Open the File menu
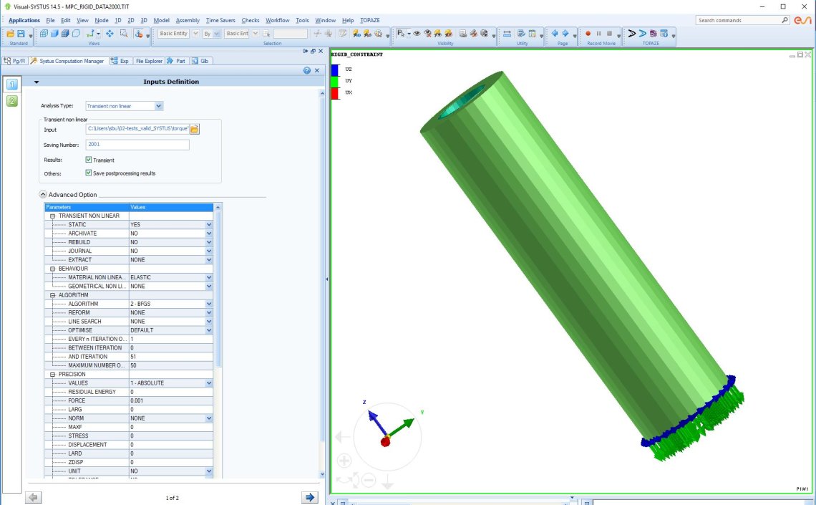The height and width of the screenshot is (505, 816). [51, 20]
